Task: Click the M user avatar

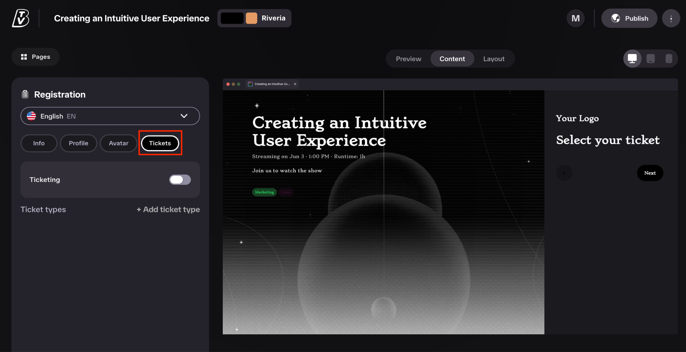Action: click(x=575, y=18)
